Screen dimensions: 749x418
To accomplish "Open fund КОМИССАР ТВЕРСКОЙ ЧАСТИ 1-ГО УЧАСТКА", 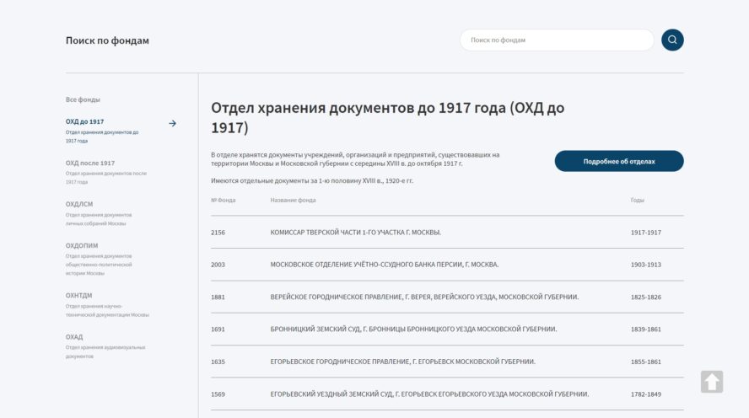I will coord(355,233).
